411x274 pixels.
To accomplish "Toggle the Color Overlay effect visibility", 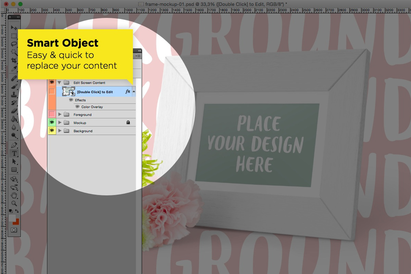I will click(x=77, y=107).
